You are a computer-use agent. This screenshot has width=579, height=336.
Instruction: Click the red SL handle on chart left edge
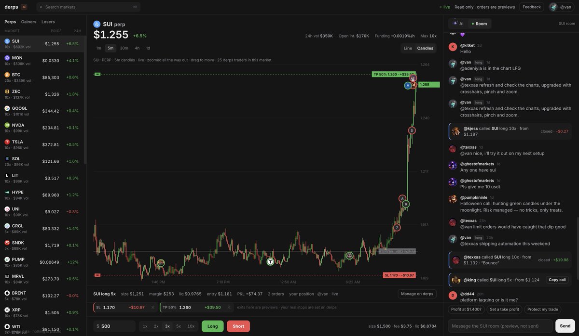pos(97,275)
